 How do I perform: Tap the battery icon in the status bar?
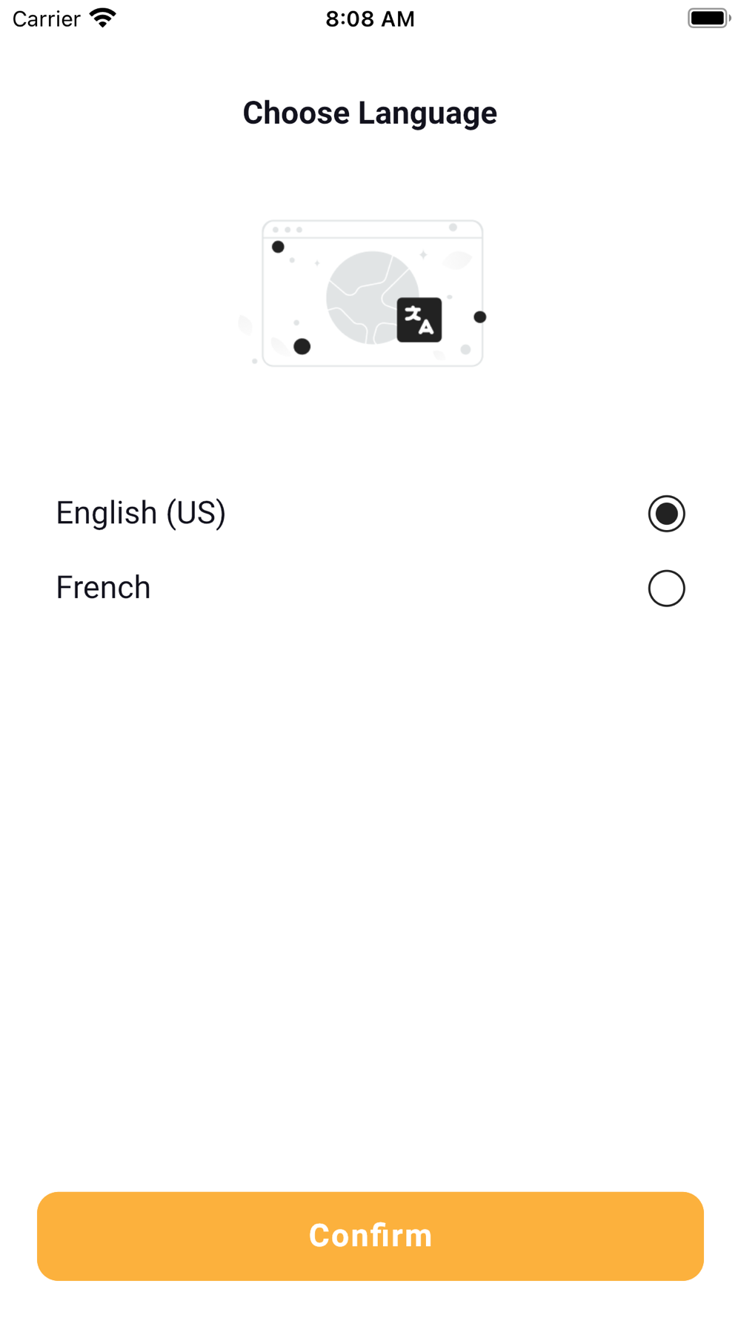click(709, 18)
